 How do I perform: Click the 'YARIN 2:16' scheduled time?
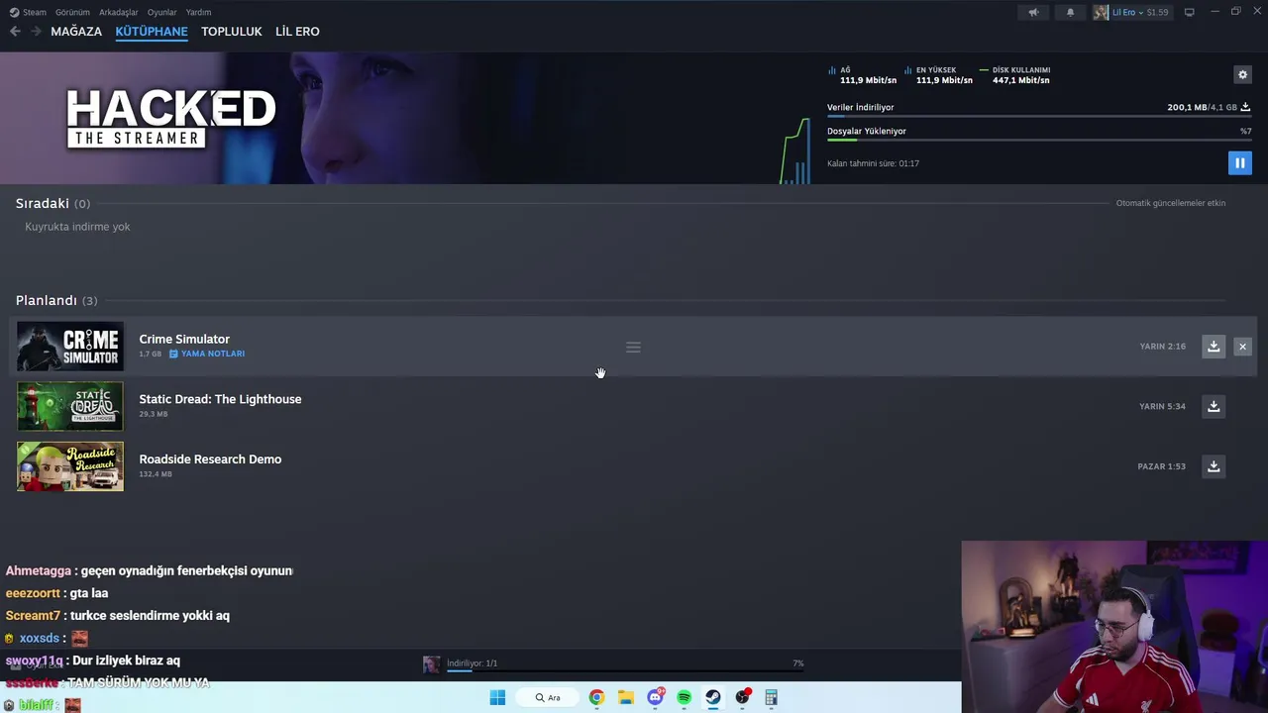1163,347
